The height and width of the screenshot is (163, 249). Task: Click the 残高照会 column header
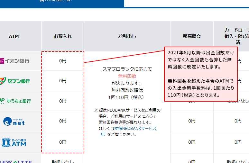192,36
